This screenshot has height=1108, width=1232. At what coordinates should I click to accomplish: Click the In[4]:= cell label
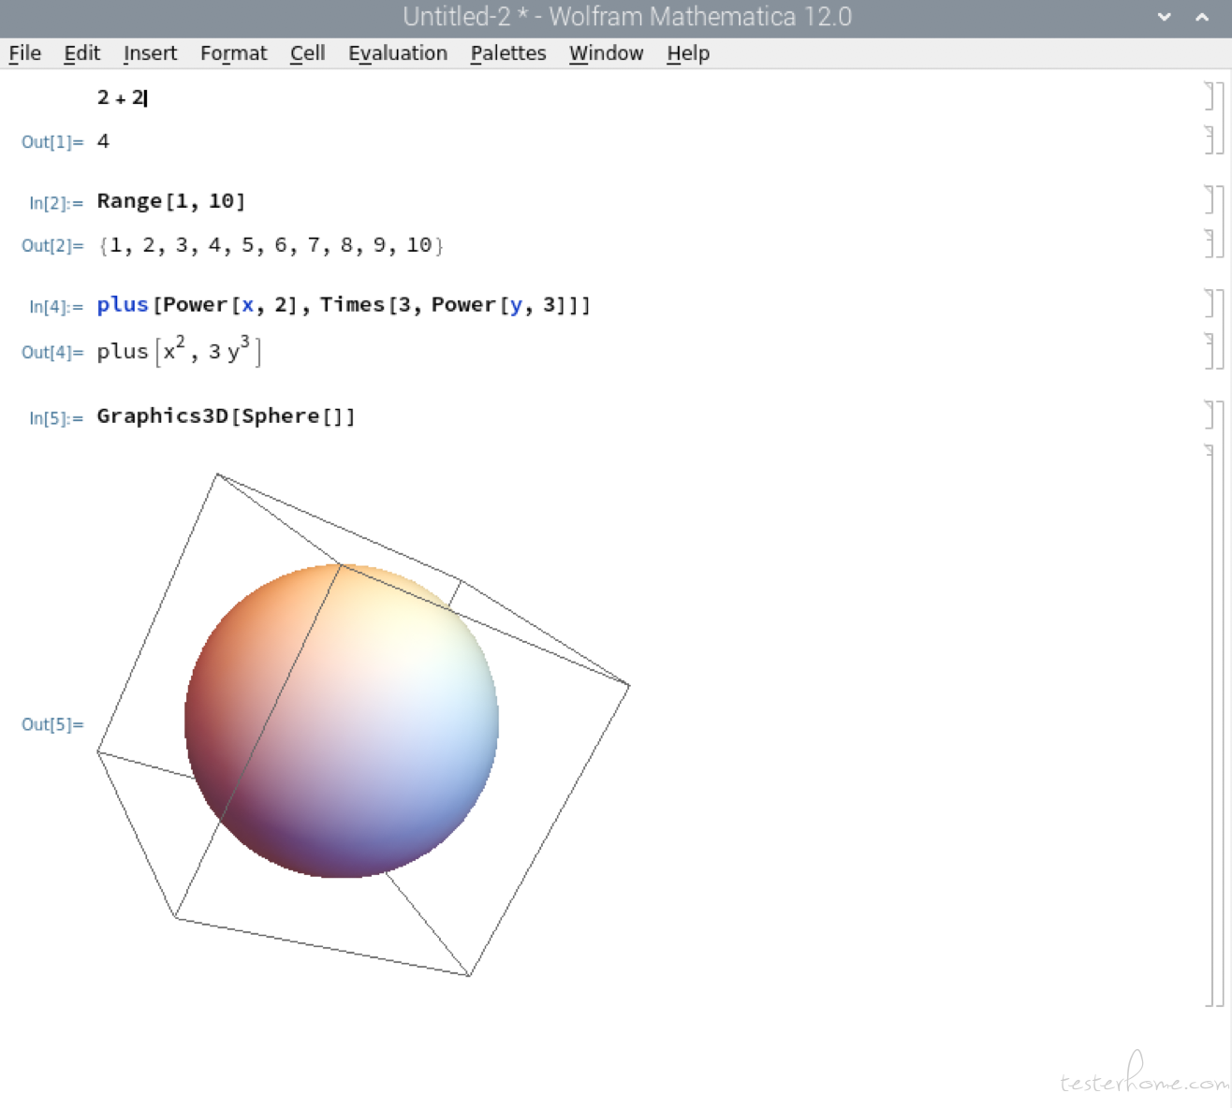tap(56, 307)
